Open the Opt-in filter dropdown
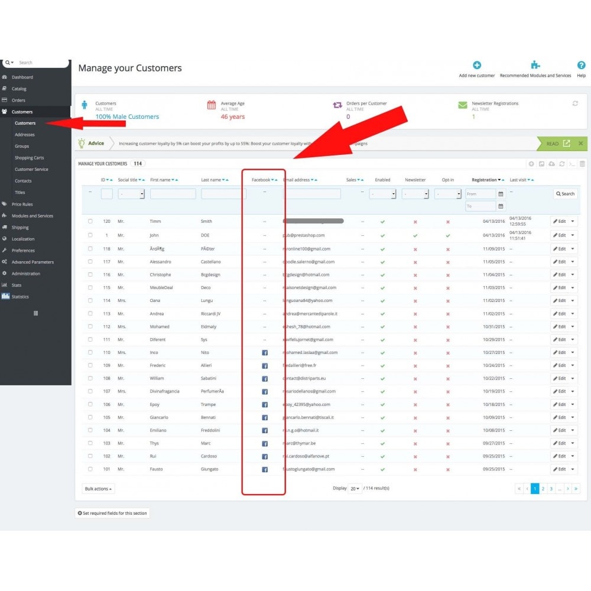The width and height of the screenshot is (591, 591). pyautogui.click(x=448, y=194)
